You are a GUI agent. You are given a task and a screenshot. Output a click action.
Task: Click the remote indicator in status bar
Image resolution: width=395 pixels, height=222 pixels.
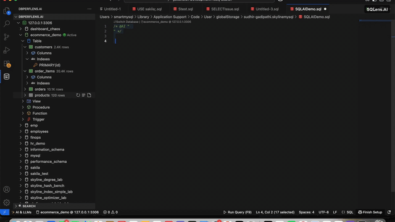point(4,212)
